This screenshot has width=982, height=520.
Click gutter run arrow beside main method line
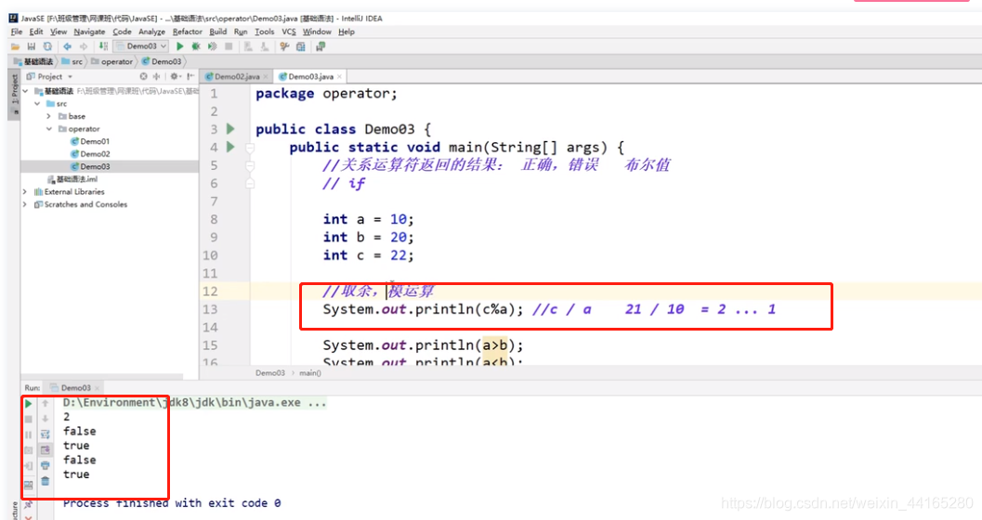point(230,147)
